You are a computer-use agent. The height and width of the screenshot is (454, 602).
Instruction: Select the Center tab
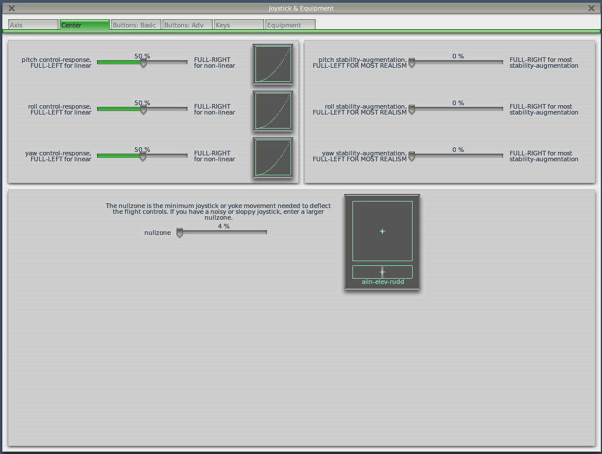pos(84,25)
